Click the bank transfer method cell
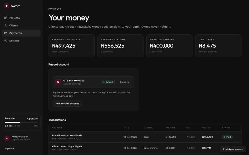The width and height of the screenshot is (249, 155). [151, 148]
